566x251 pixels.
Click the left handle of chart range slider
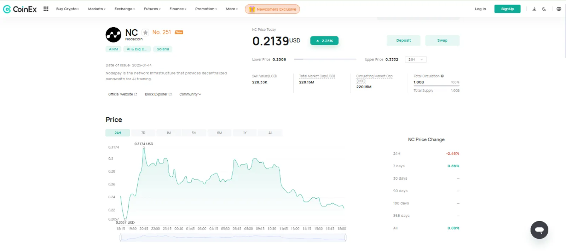tap(121, 238)
